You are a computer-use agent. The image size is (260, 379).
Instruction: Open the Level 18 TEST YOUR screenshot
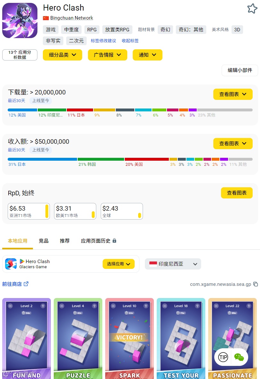(181, 338)
